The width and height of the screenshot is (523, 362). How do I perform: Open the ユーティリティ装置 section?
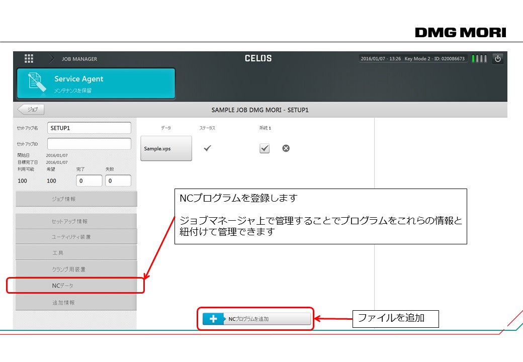coord(76,237)
